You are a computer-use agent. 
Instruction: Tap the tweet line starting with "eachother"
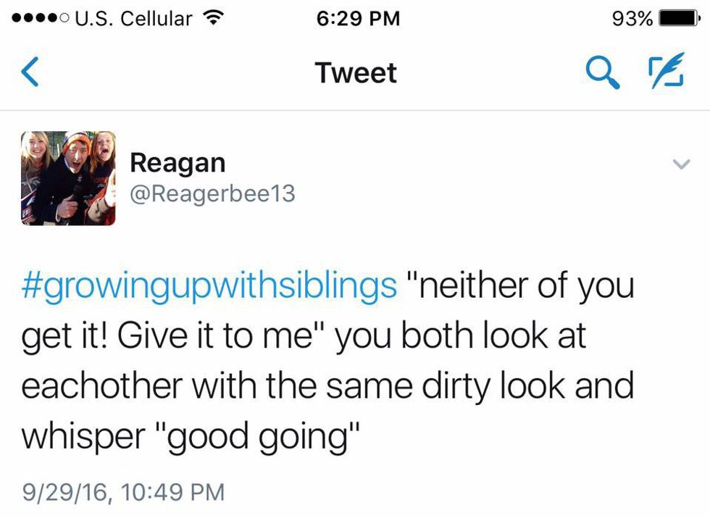point(327,385)
